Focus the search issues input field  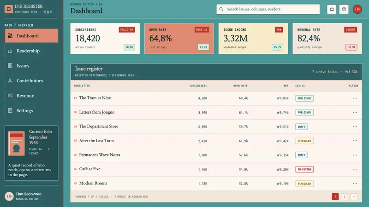click(268, 9)
